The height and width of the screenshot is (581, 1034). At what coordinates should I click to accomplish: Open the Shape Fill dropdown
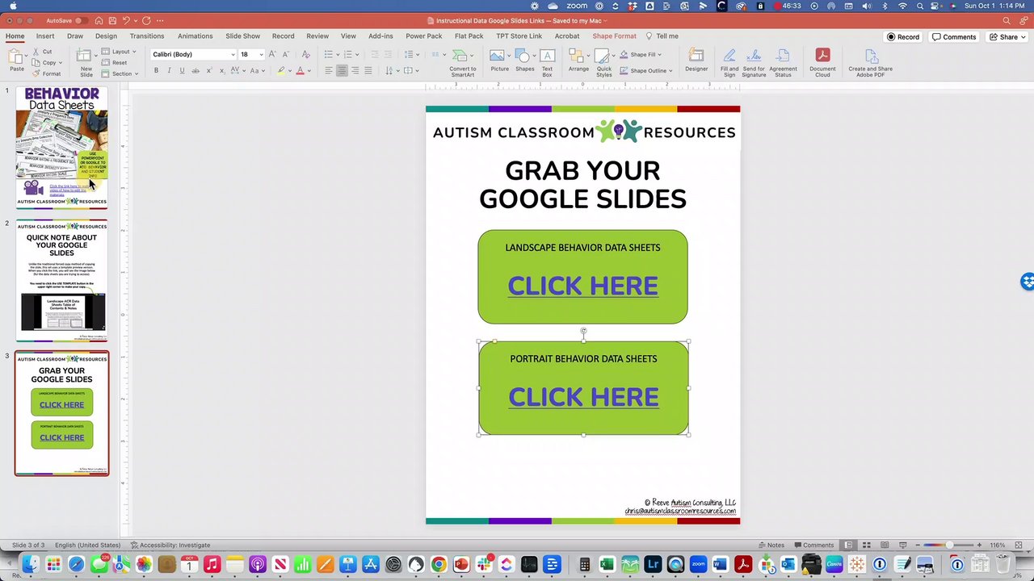coord(659,55)
